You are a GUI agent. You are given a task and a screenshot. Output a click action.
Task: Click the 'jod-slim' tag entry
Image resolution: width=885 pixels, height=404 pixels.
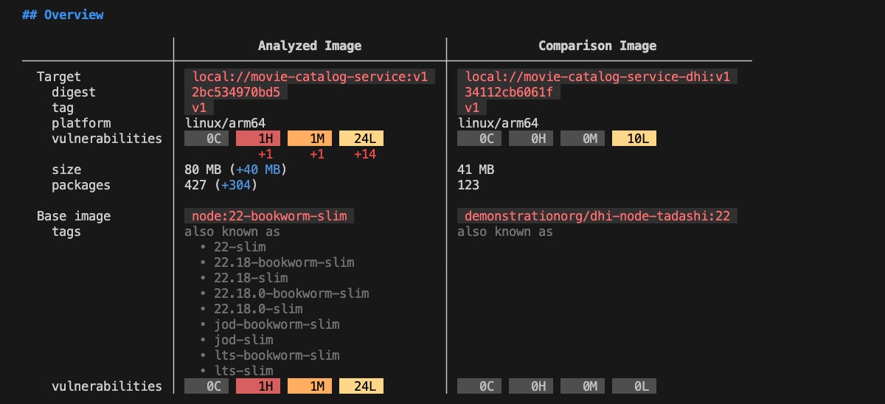pyautogui.click(x=243, y=340)
